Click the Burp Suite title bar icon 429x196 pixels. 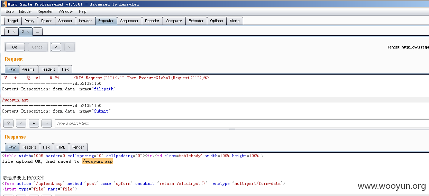coord(4,4)
